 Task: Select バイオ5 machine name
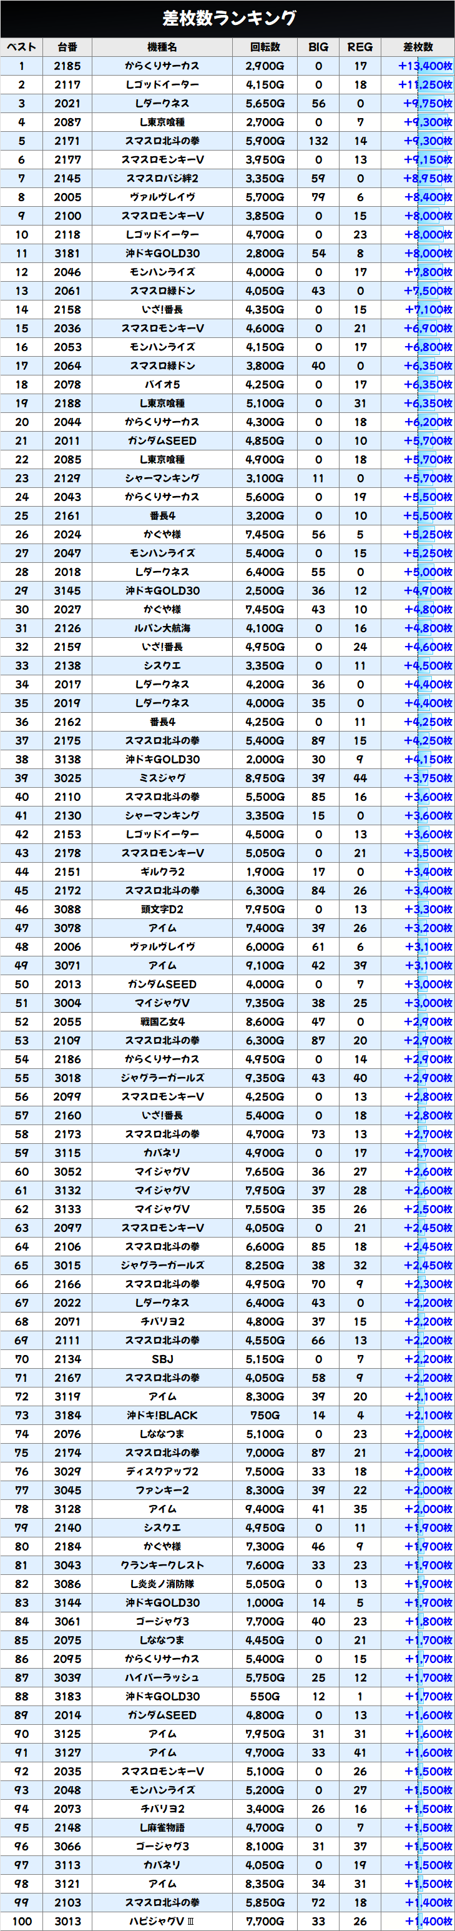pyautogui.click(x=162, y=385)
